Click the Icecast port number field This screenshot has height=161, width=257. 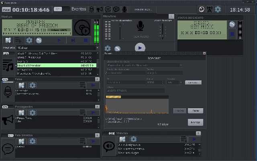point(155,83)
